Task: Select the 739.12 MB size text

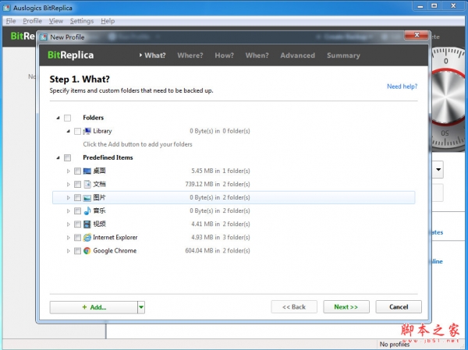Action: [x=199, y=184]
